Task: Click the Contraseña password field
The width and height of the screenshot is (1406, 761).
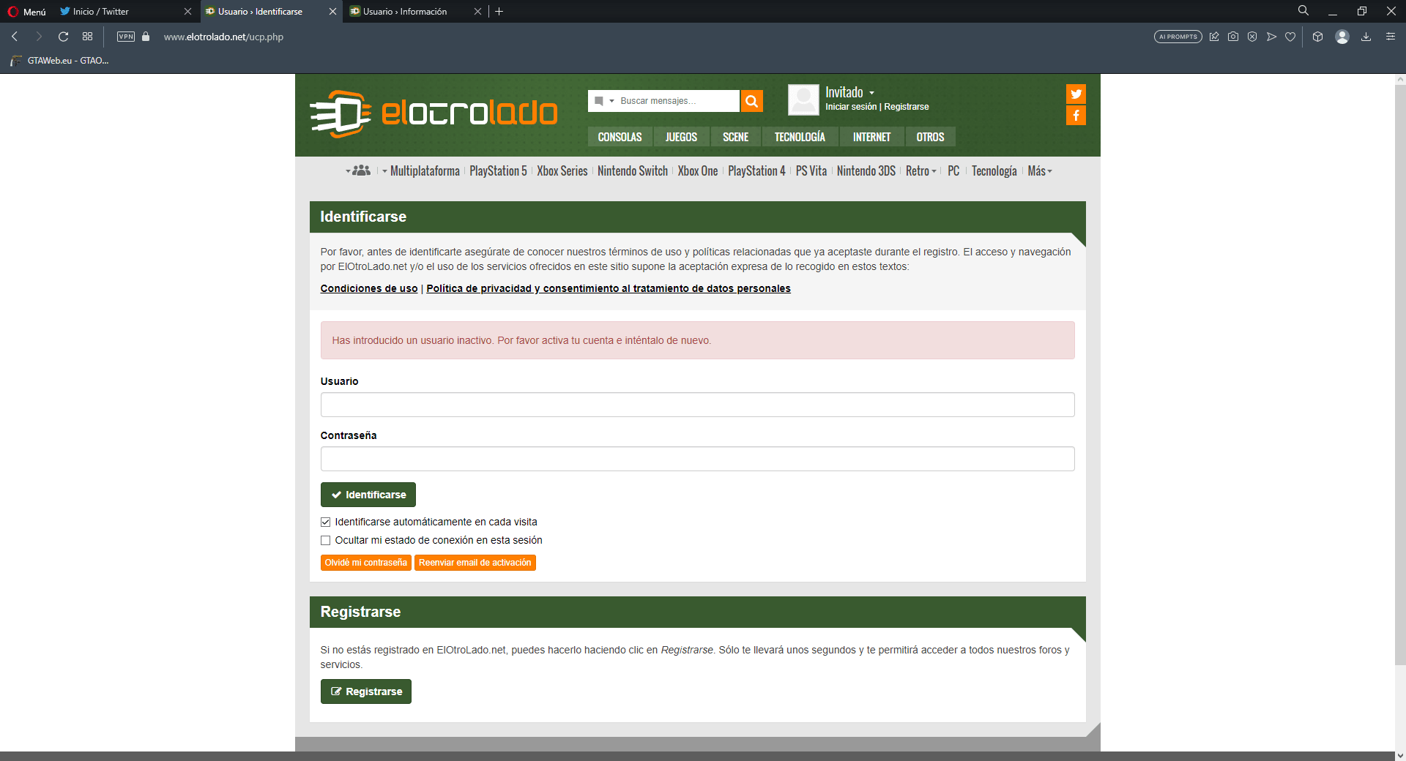Action: coord(697,459)
